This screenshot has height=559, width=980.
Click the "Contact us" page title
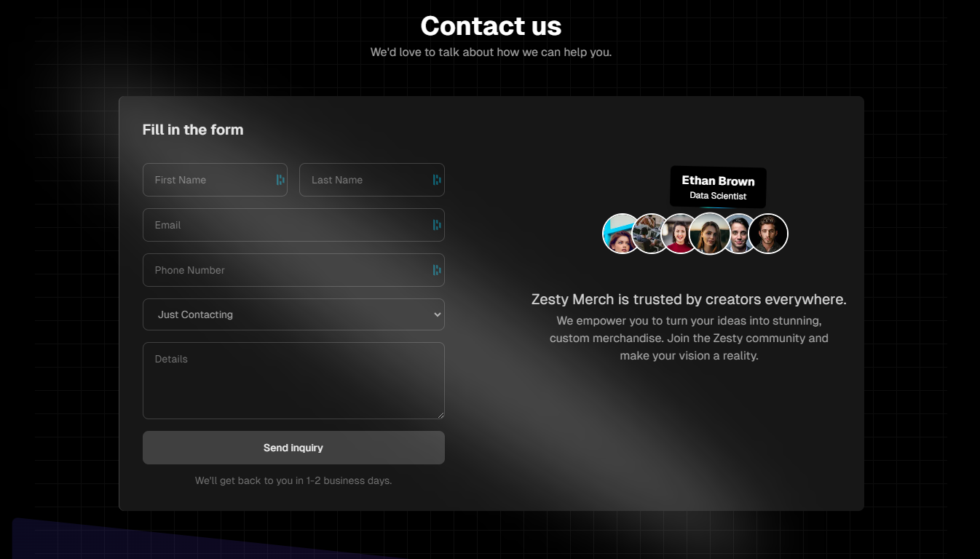click(491, 26)
